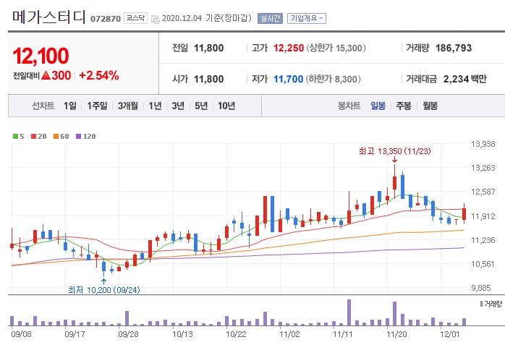Image resolution: width=505 pixels, height=345 pixels.
Task: Click the stock name 메가스터디
Action: 49,17
